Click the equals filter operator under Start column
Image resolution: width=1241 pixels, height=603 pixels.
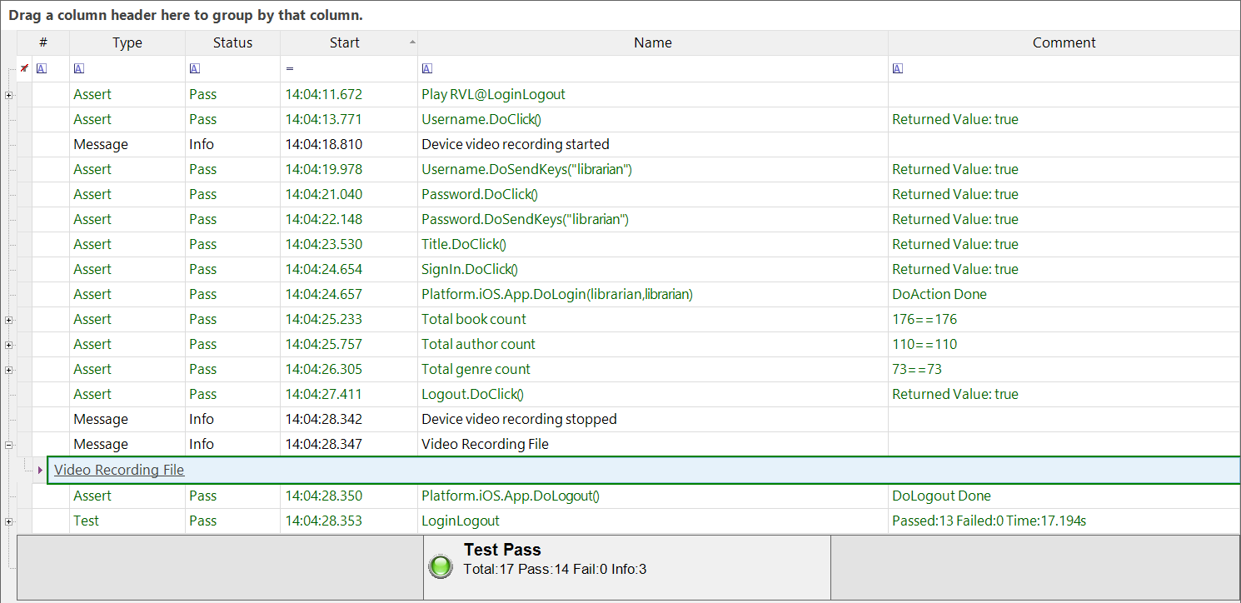(290, 68)
